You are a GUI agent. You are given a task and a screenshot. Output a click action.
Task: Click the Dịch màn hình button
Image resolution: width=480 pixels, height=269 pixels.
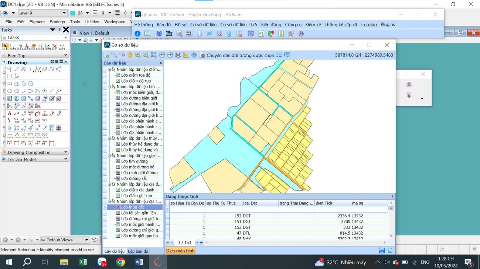pyautogui.click(x=180, y=251)
